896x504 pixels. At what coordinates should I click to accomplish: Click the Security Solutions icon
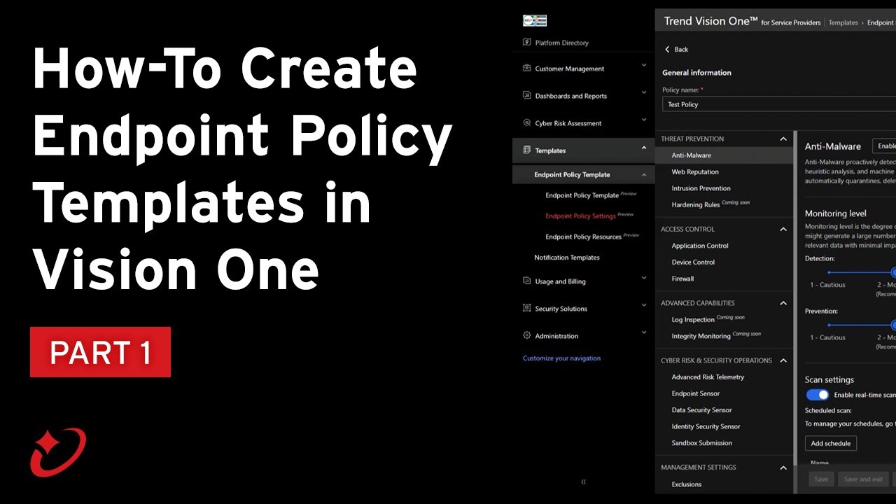point(527,308)
